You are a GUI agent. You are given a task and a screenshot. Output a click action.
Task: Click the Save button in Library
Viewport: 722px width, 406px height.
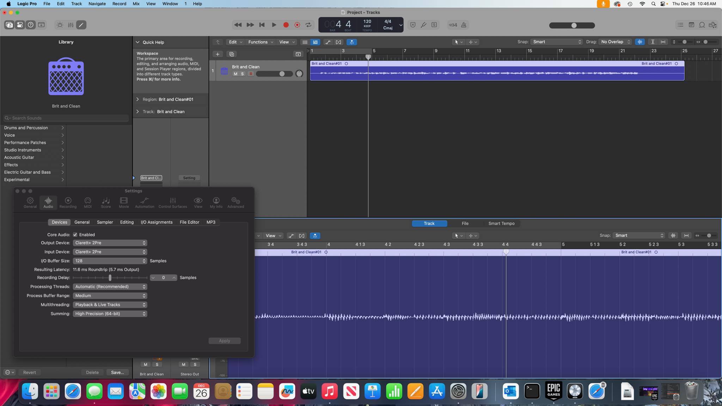[x=117, y=373]
